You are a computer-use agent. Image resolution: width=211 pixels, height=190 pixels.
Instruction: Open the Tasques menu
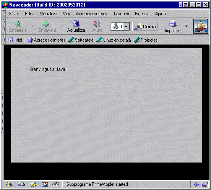[x=121, y=14]
